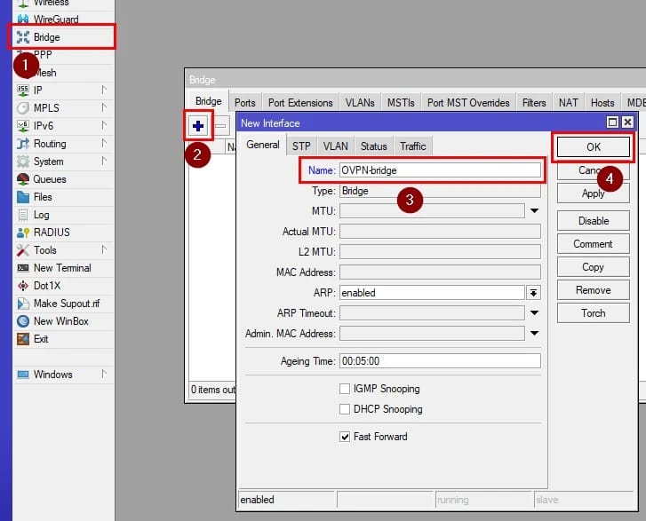646x521 pixels.
Task: Enable the DHCP Snooping checkbox
Action: (345, 409)
